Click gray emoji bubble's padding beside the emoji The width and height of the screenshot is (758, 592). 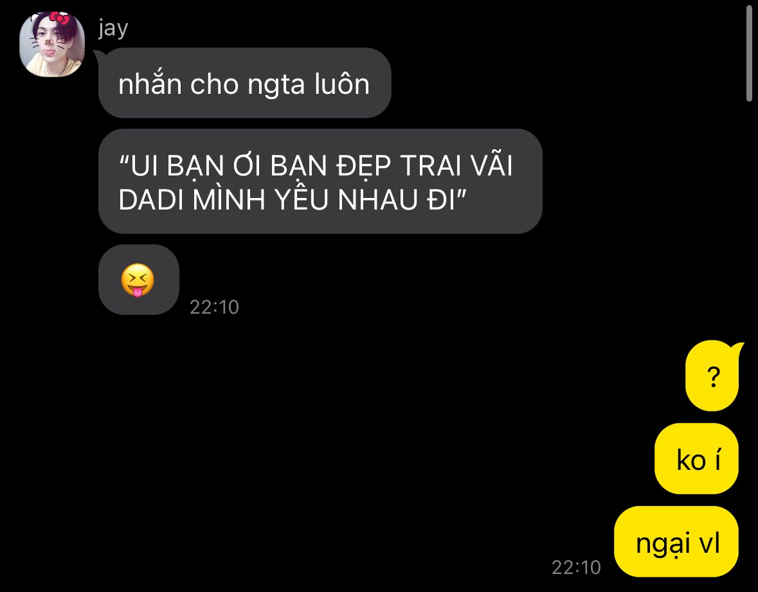(166, 280)
